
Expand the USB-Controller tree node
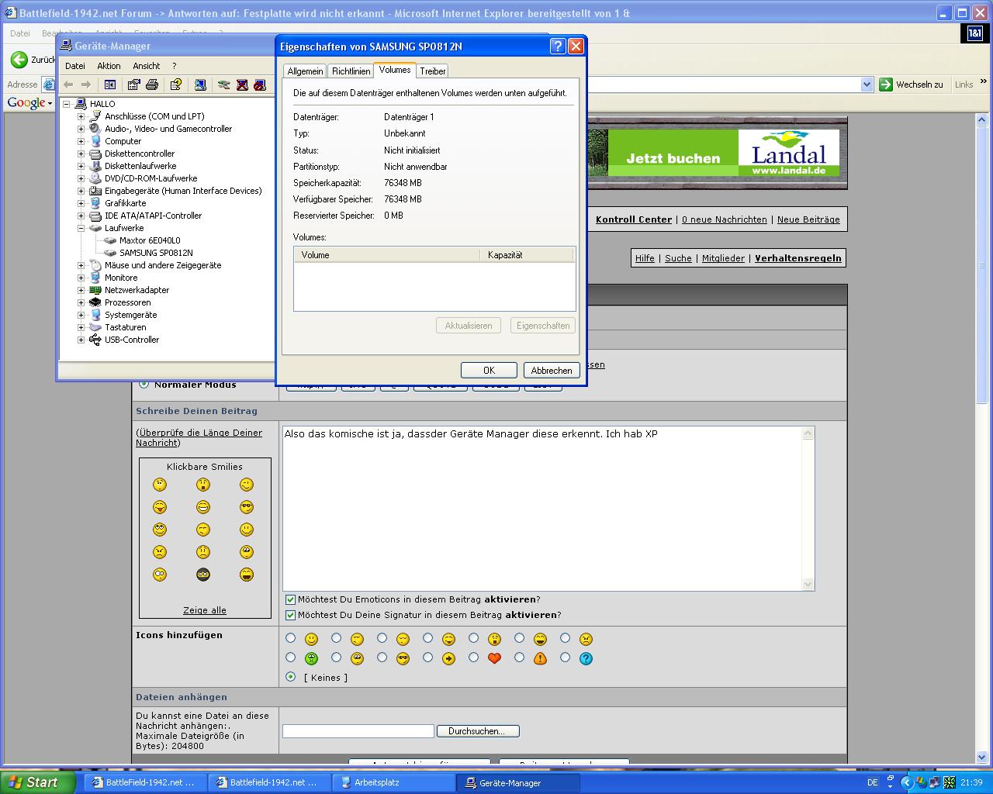pyautogui.click(x=81, y=340)
